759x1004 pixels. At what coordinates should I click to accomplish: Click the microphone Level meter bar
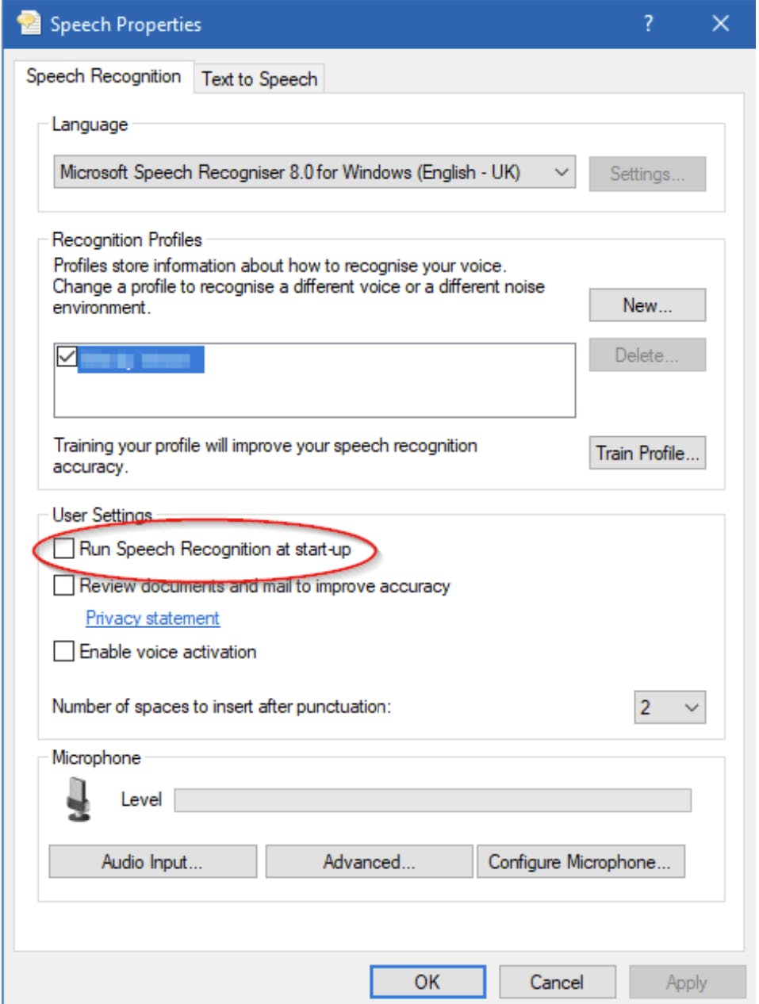coord(432,800)
